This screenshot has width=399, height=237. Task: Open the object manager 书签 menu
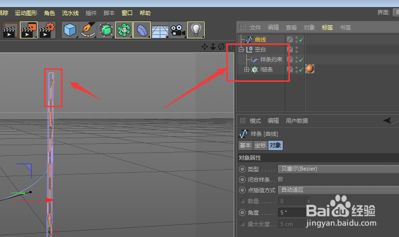pos(345,27)
